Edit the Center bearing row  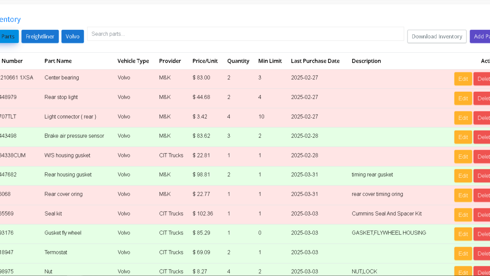463,79
